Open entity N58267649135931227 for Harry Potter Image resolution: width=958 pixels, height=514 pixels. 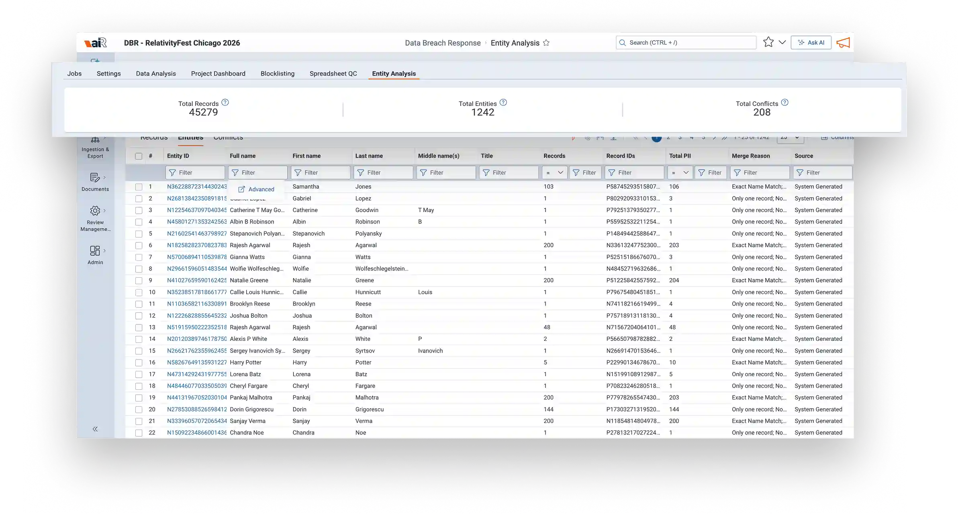pos(197,362)
